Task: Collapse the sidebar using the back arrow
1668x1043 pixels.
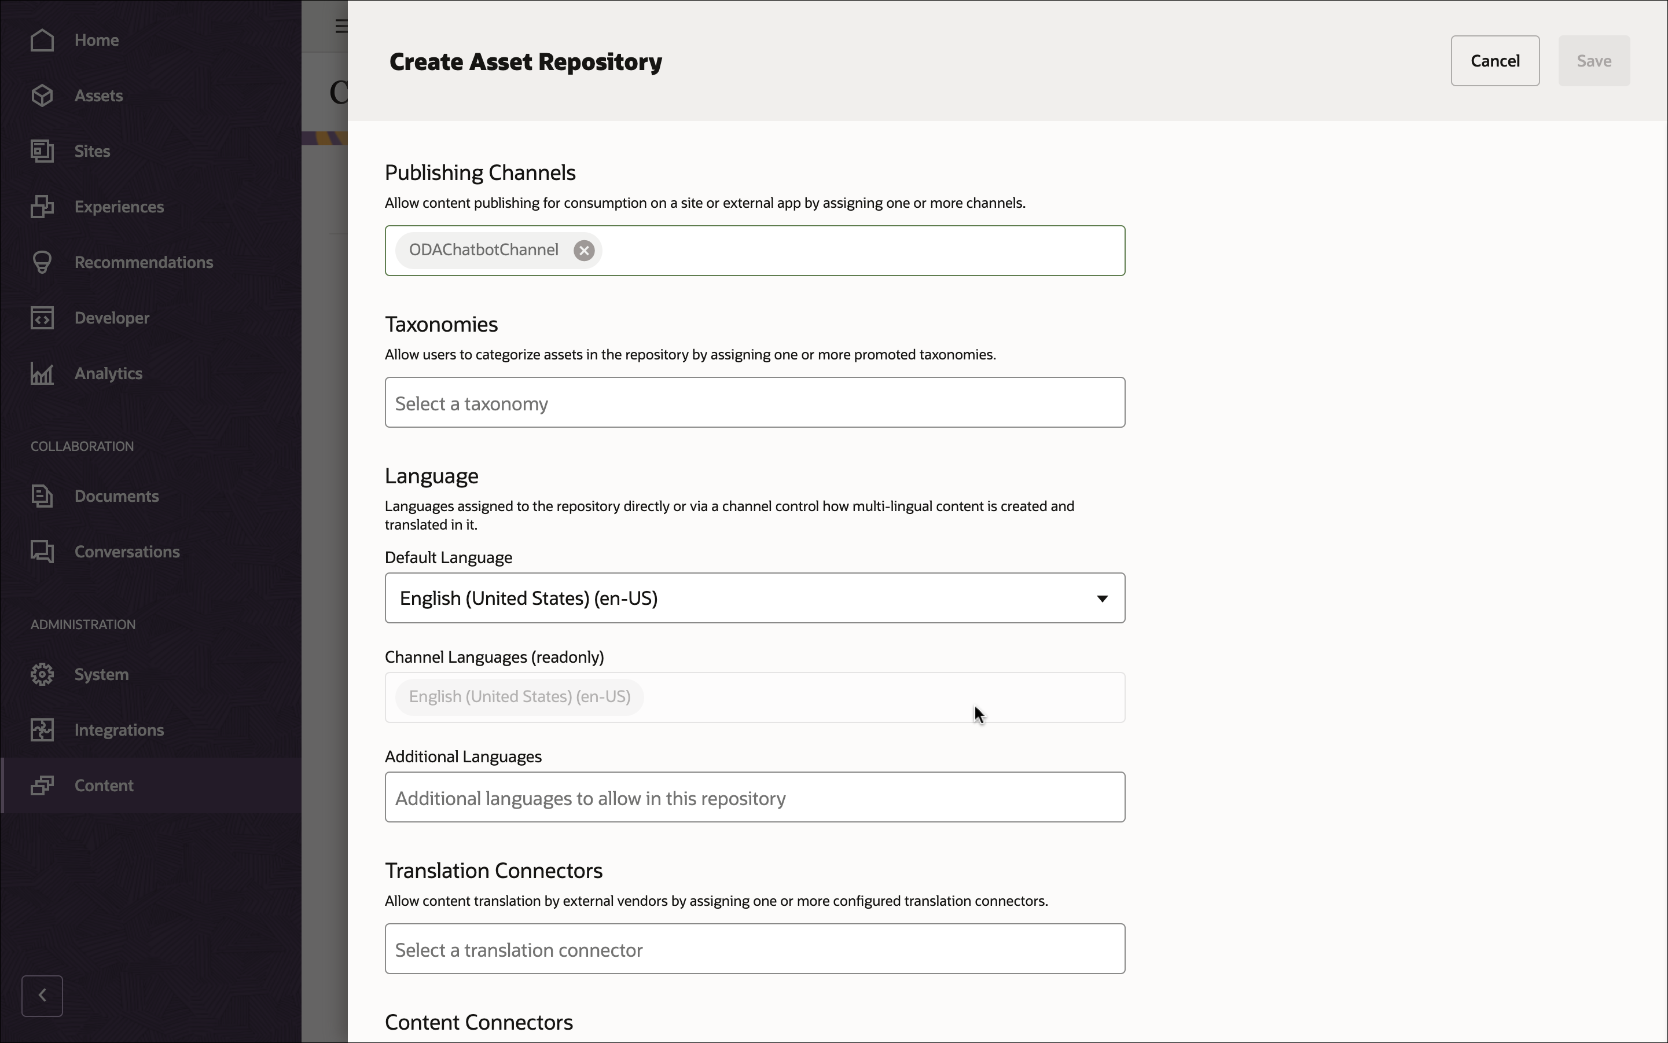Action: 42,996
